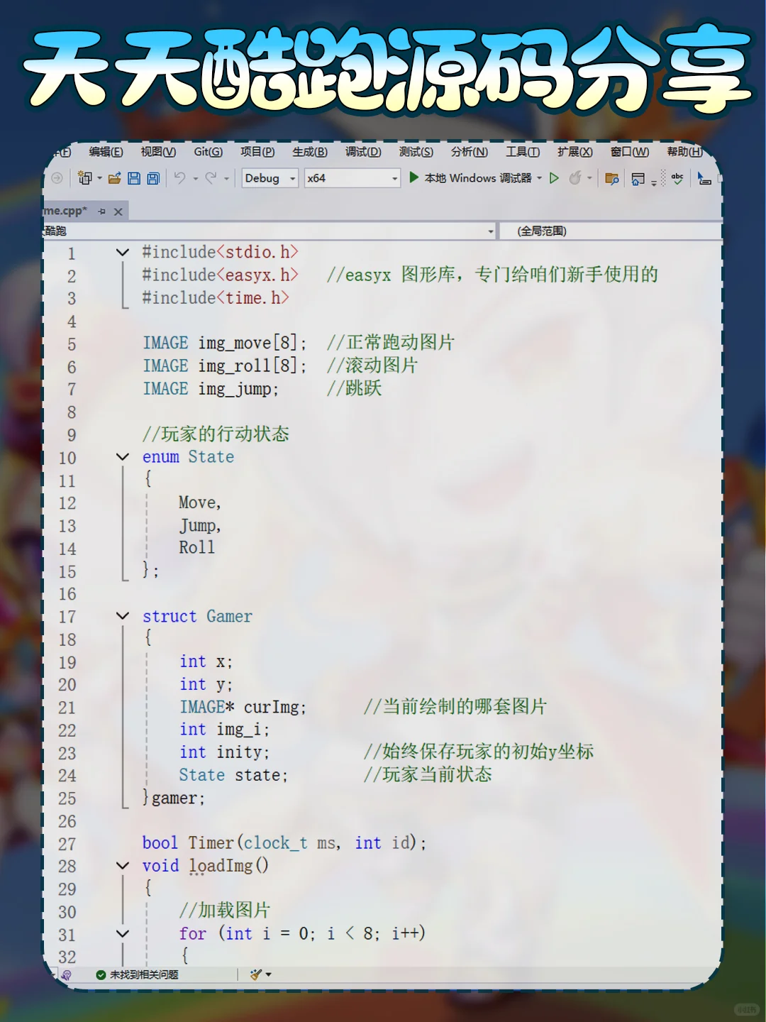Click the '//加载图片' comment
This screenshot has height=1022, width=766.
[225, 911]
